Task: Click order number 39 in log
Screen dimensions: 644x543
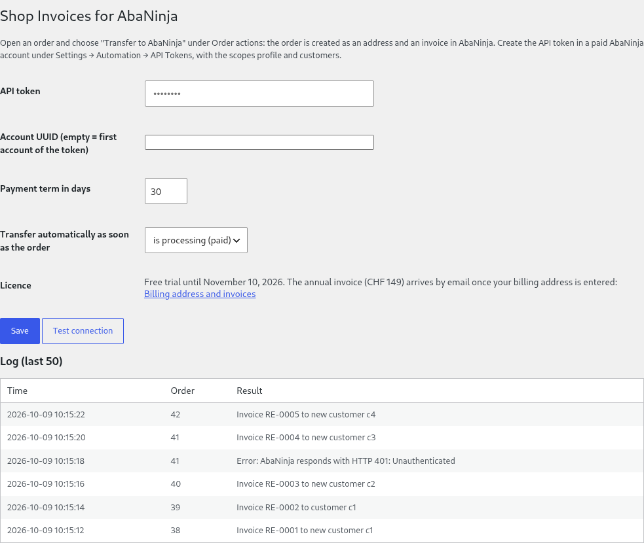Action: coord(176,507)
